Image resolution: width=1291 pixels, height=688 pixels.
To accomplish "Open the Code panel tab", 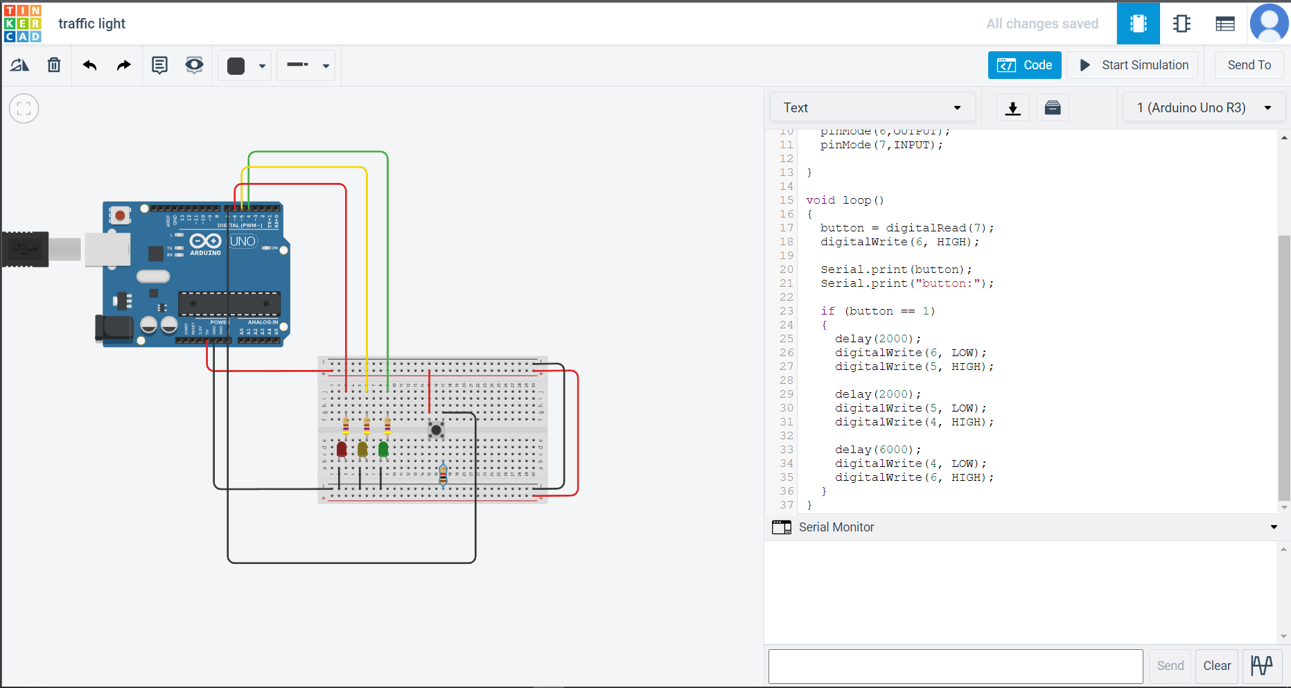I will coord(1025,64).
